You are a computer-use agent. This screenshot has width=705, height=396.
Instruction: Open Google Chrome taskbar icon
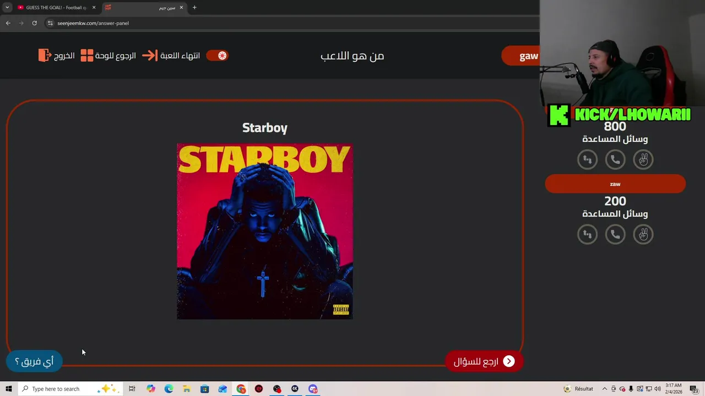pos(241,389)
